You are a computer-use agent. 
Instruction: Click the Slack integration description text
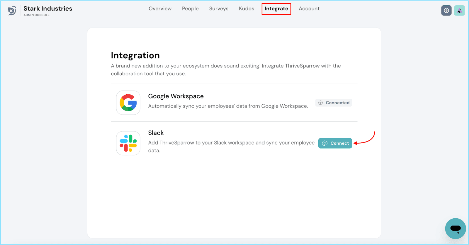(x=231, y=143)
